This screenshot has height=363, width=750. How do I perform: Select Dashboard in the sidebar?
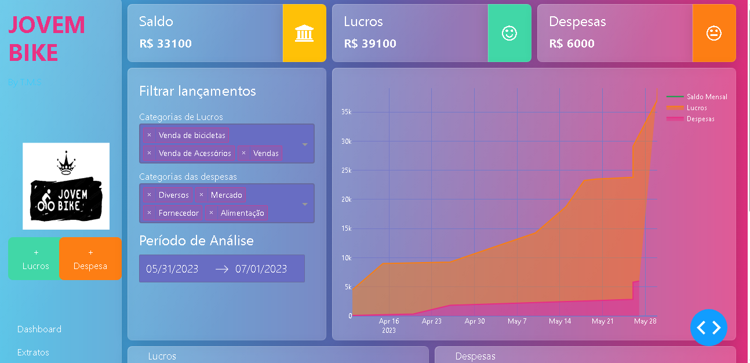click(39, 329)
